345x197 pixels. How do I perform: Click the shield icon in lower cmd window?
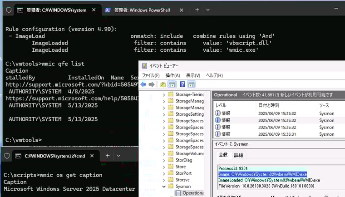(7, 156)
